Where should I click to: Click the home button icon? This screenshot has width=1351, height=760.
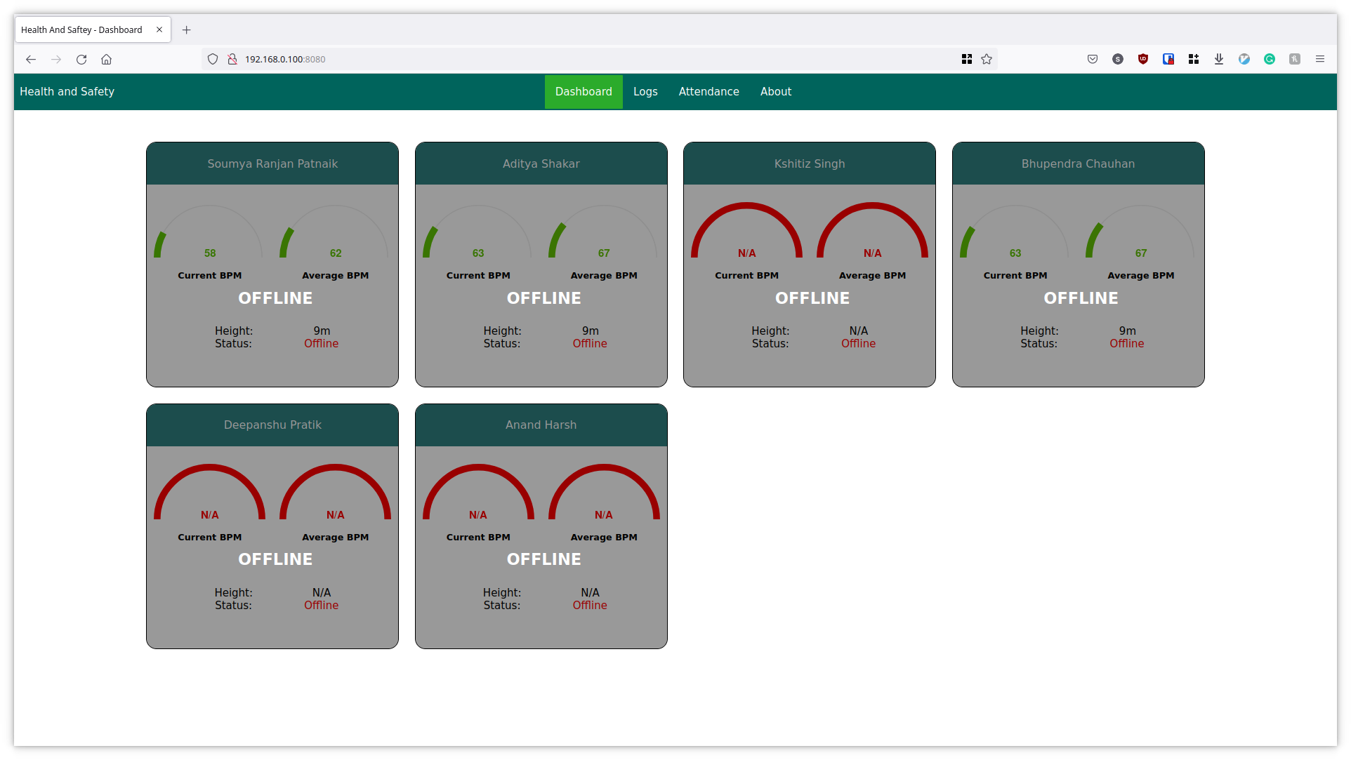click(x=107, y=59)
